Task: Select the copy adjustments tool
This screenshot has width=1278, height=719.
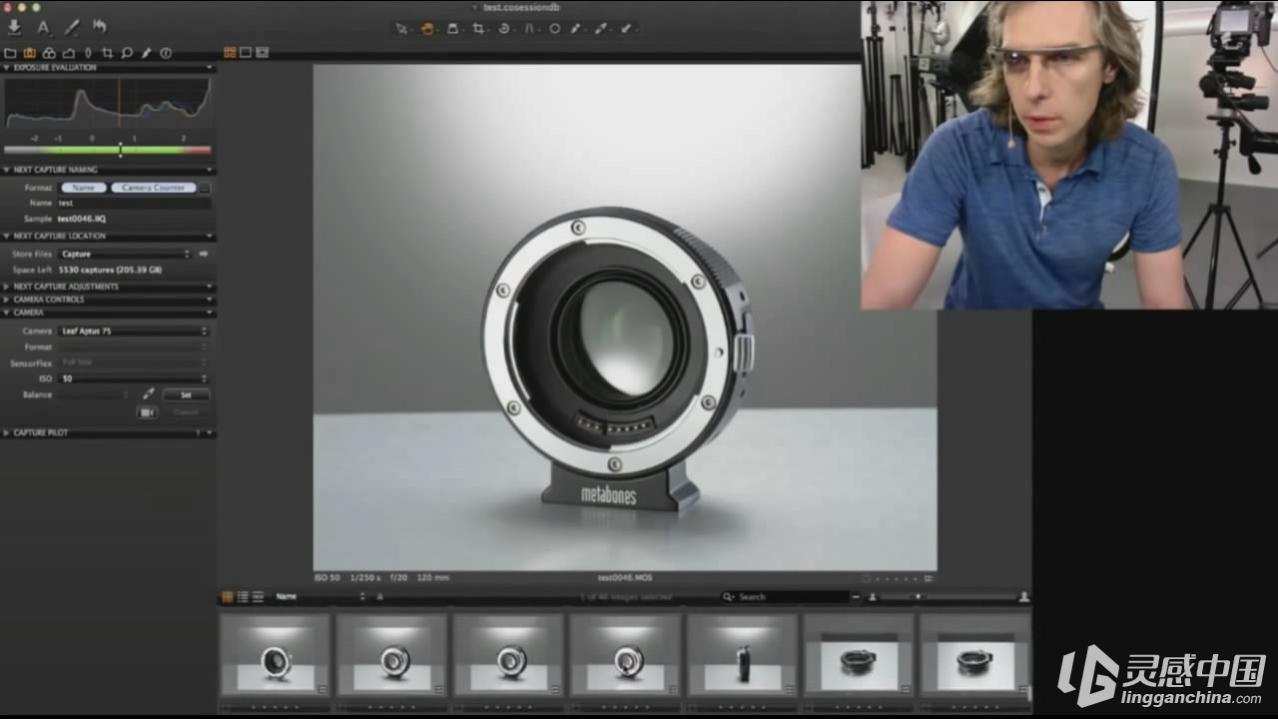Action: coord(601,28)
